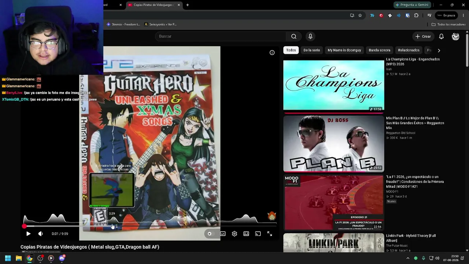
Task: Open Linkin Park Hybrid Theory thumbnail
Action: 333,243
